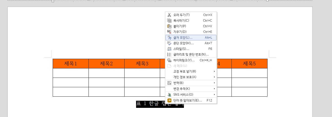Screen dimensions: 332x117
Task: Click the right margin marker on ruler
Action: [267, 1]
